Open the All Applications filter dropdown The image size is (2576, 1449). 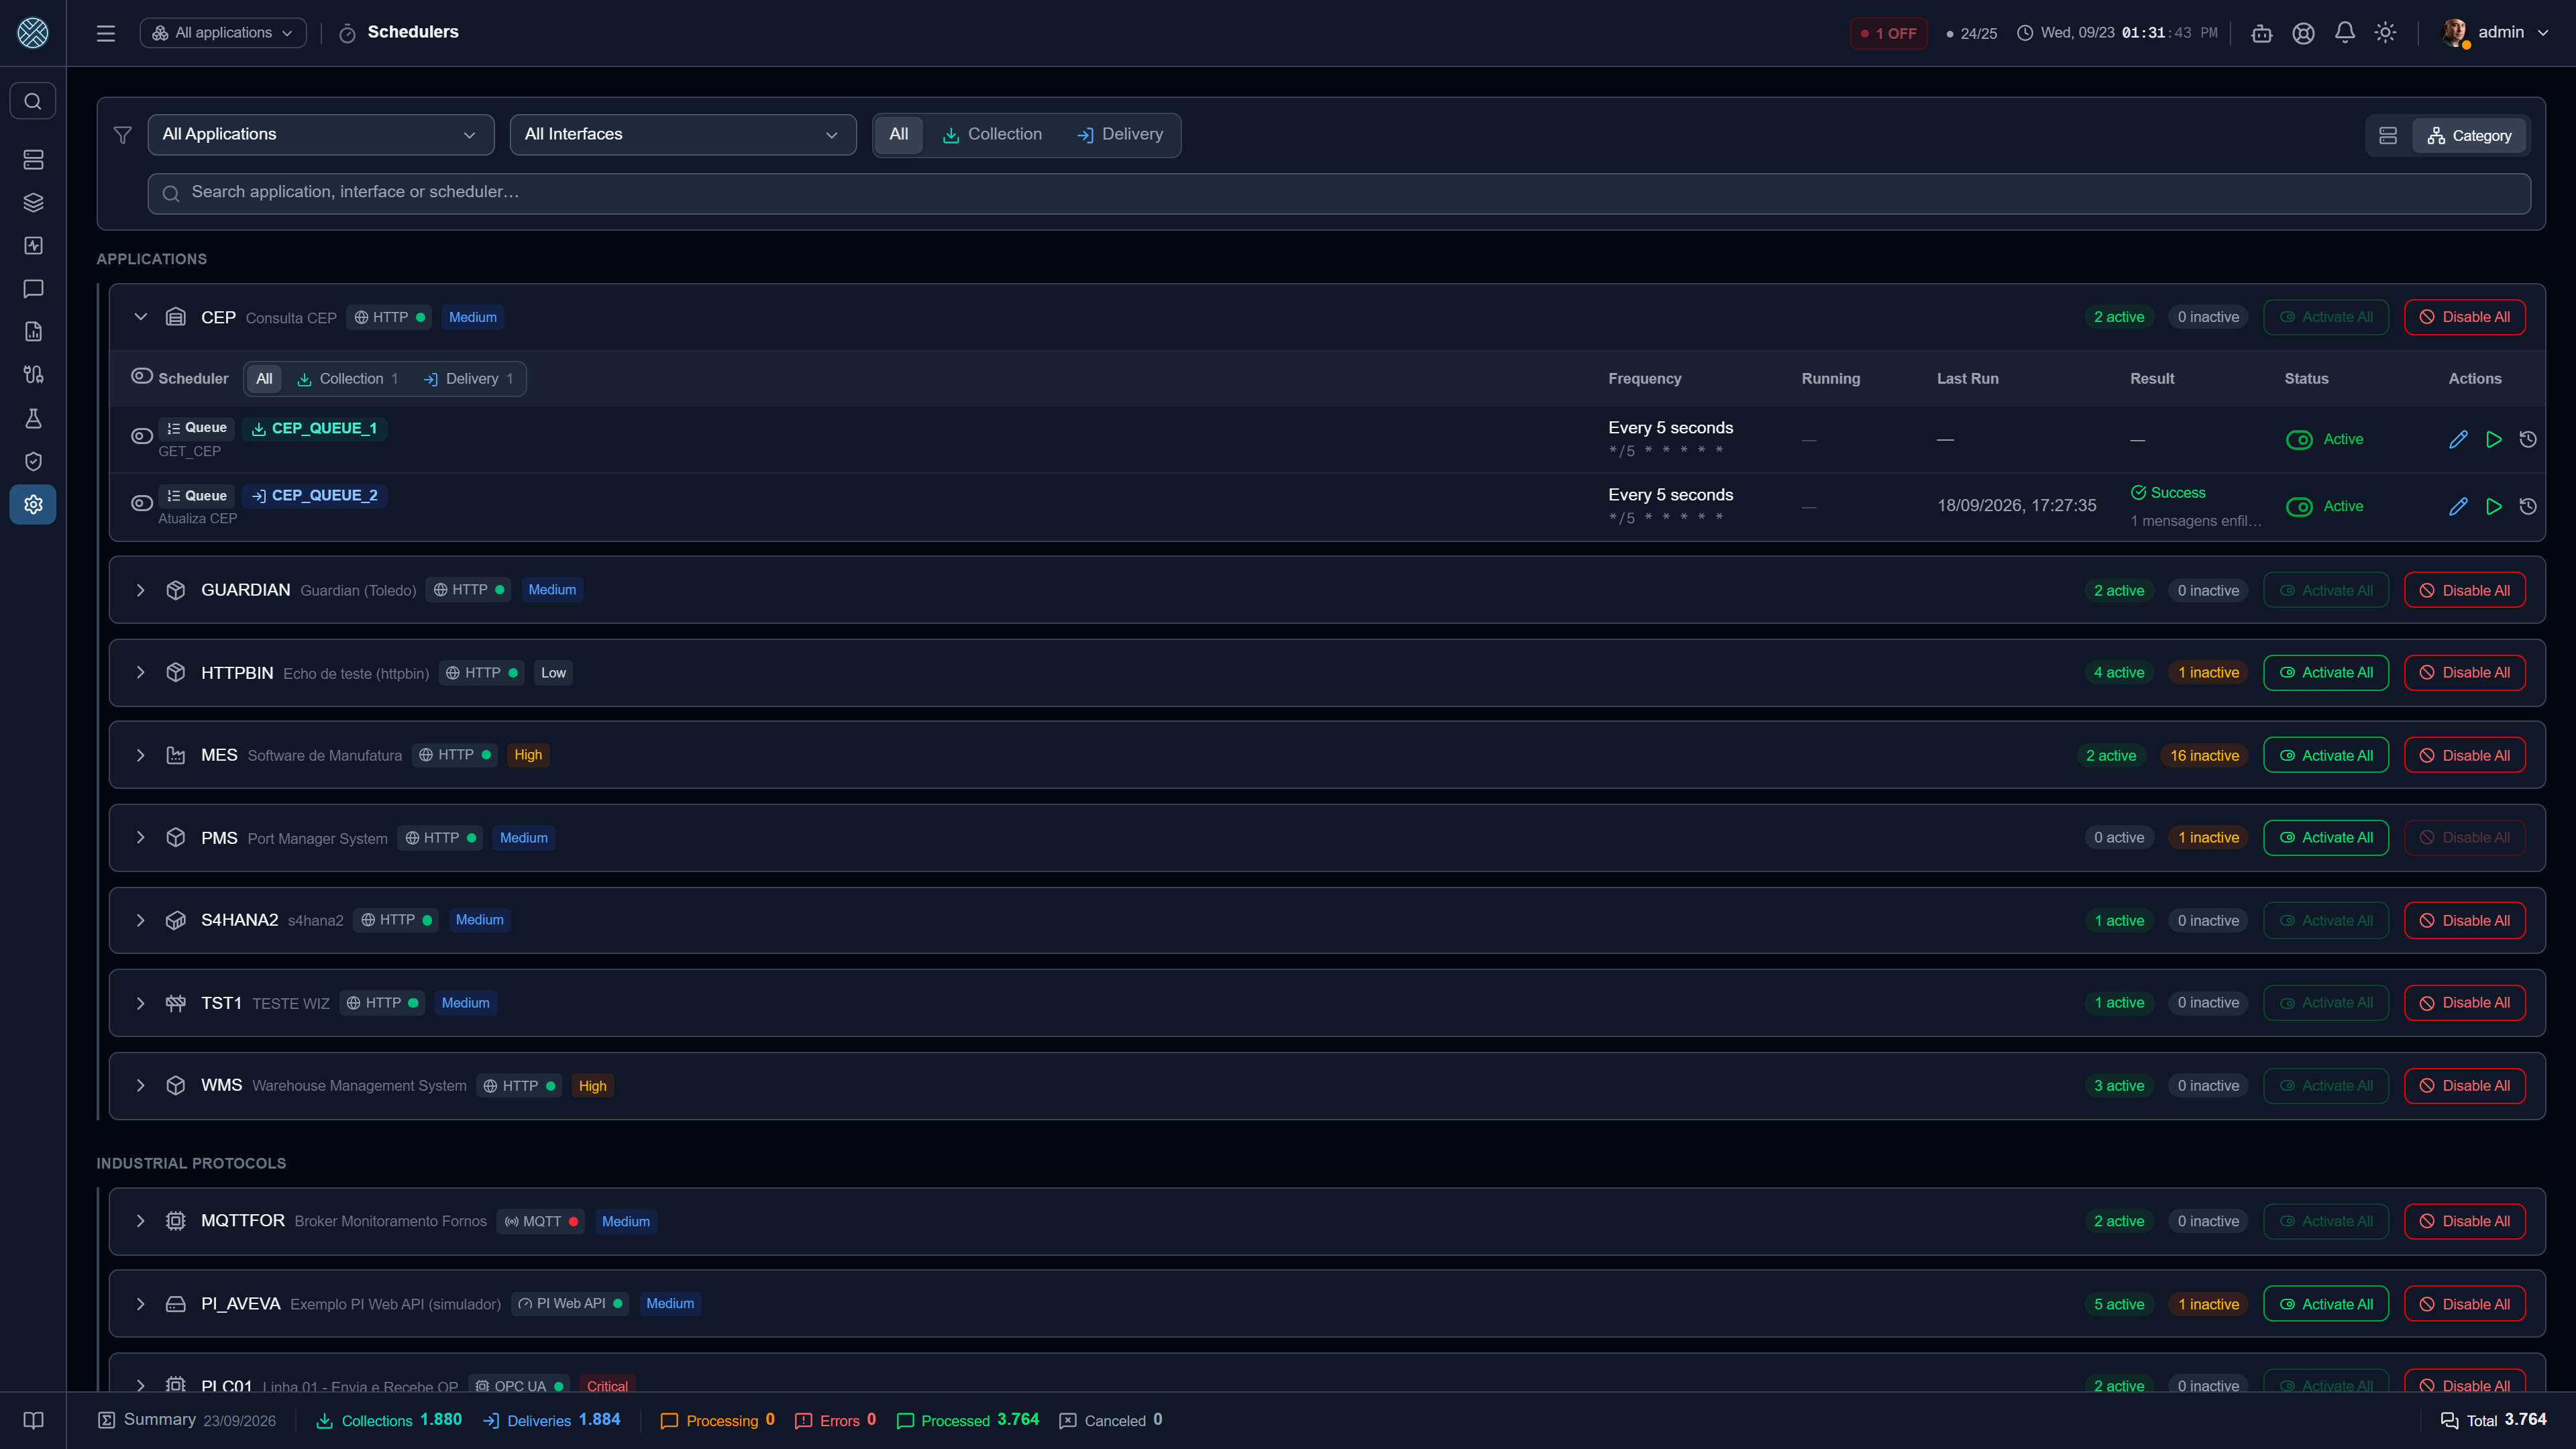point(321,134)
